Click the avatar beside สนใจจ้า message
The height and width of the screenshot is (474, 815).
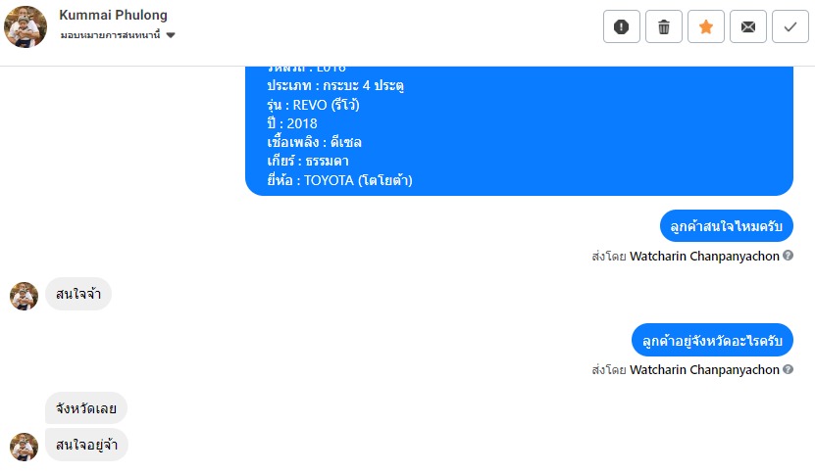click(24, 296)
